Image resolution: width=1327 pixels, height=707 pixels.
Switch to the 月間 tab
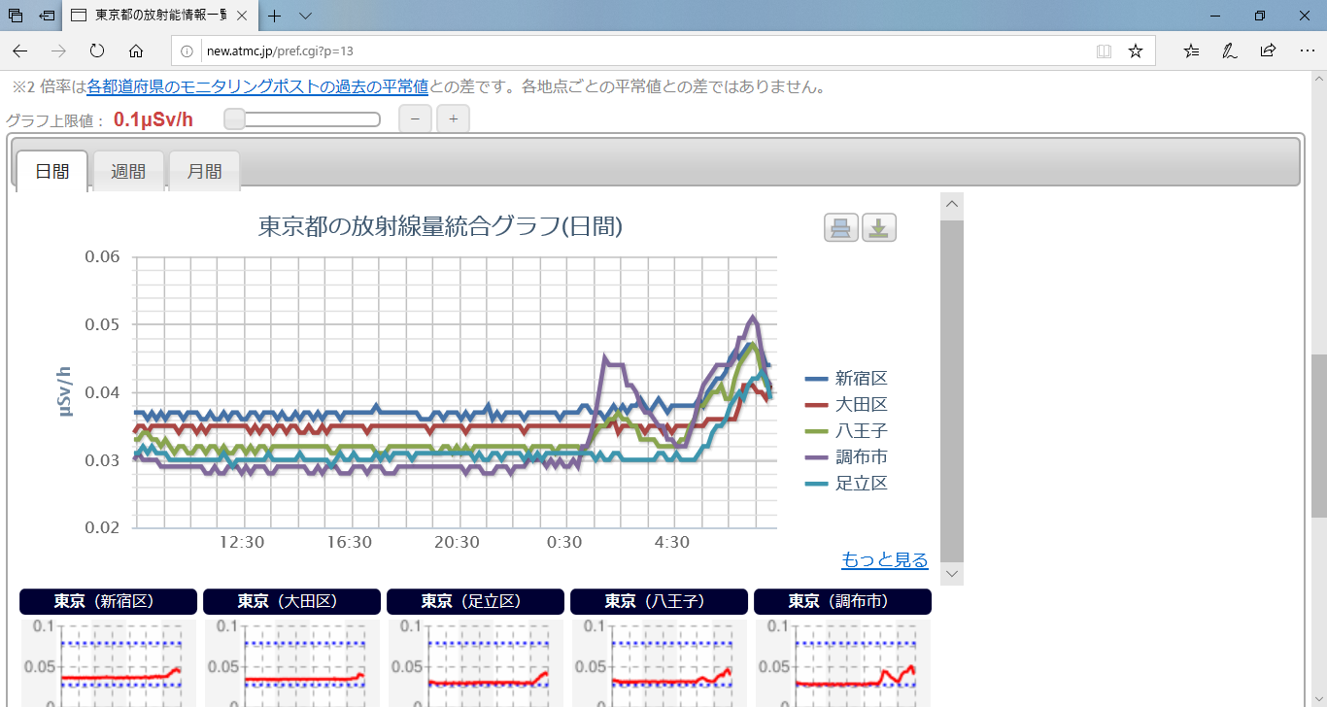coord(204,172)
